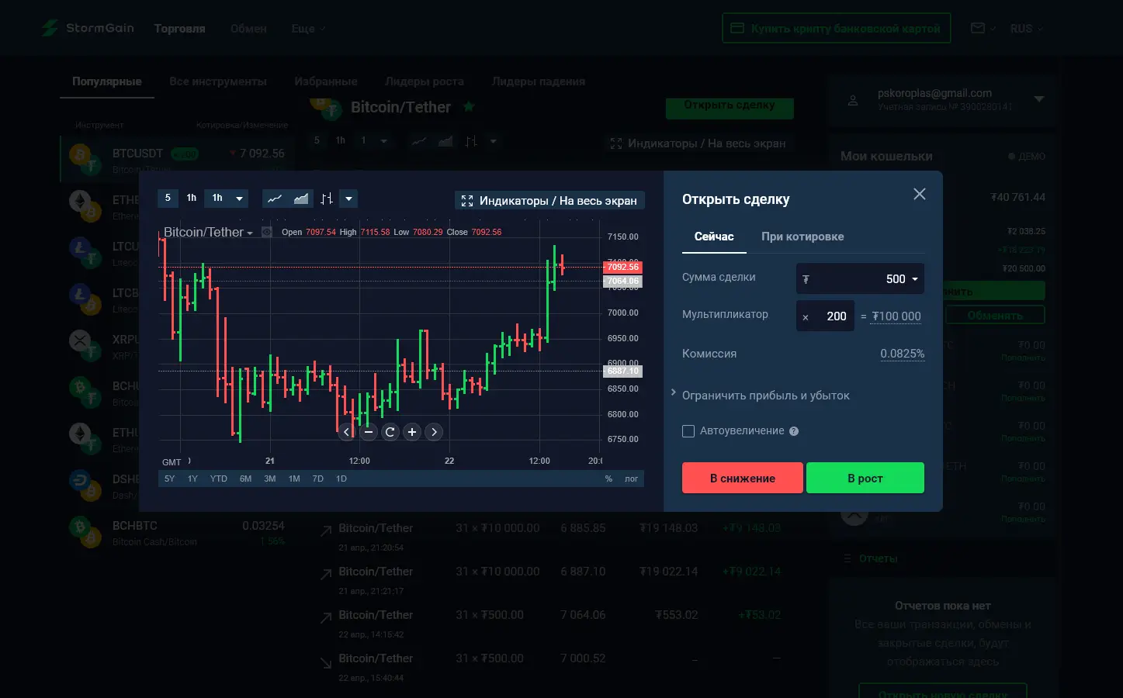This screenshot has height=698, width=1123.
Task: Open the Bitcoin/Tether symbol dropdown in chart legend
Action: [x=208, y=232]
